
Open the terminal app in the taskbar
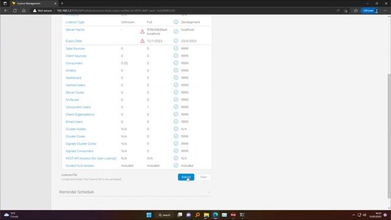[242, 215]
